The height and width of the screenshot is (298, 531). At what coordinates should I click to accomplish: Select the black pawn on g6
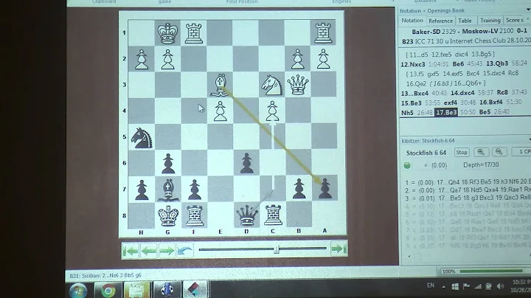[167, 163]
